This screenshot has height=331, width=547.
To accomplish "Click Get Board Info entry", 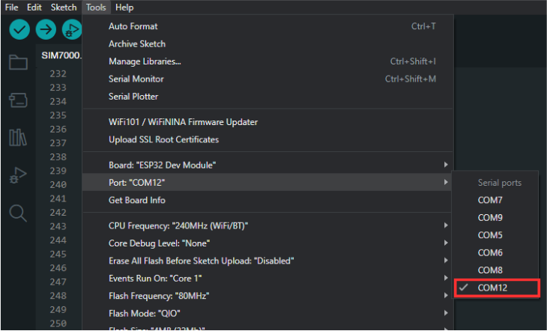I will click(137, 200).
